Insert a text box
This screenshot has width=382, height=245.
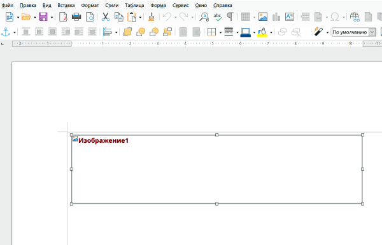290,17
